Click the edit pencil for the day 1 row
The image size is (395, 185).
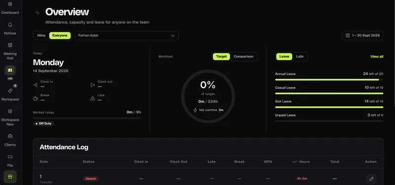371,179
